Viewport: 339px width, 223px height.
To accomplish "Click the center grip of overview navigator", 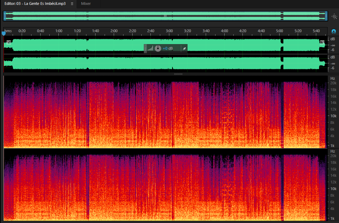I will pyautogui.click(x=165, y=16).
